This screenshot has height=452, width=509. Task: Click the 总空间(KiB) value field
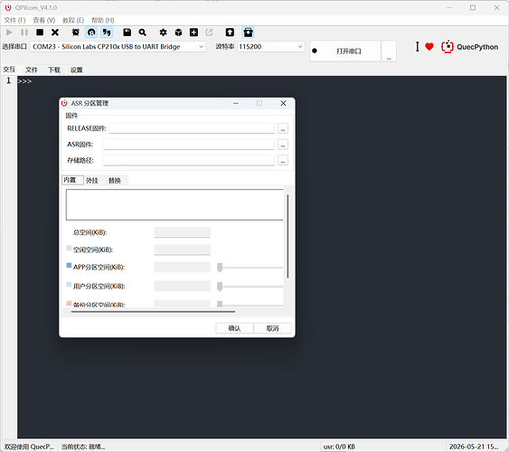coord(182,232)
